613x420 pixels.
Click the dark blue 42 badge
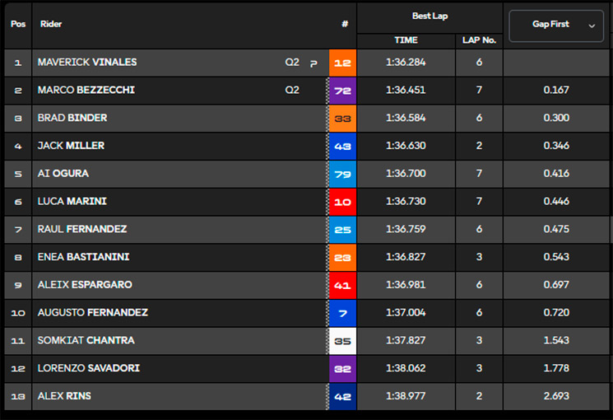[342, 396]
